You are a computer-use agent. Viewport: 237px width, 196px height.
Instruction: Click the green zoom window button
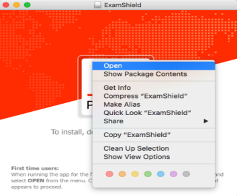[27, 5]
